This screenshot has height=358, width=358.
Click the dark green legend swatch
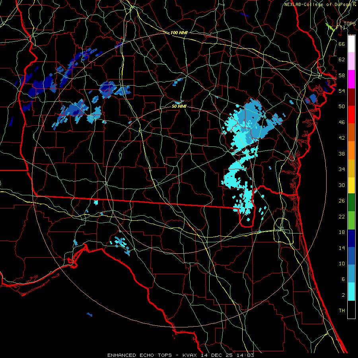pyautogui.click(x=351, y=202)
